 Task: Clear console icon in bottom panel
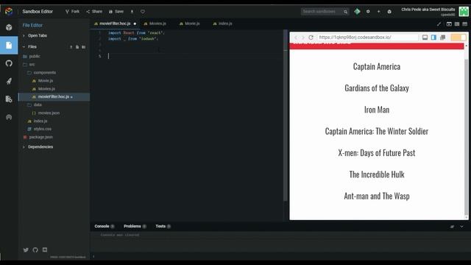(x=452, y=227)
